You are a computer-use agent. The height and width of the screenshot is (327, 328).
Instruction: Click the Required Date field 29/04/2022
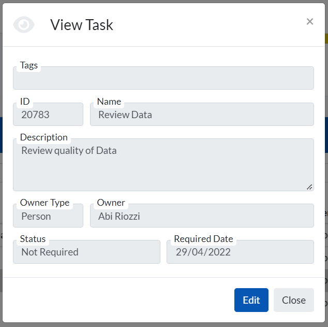click(240, 252)
